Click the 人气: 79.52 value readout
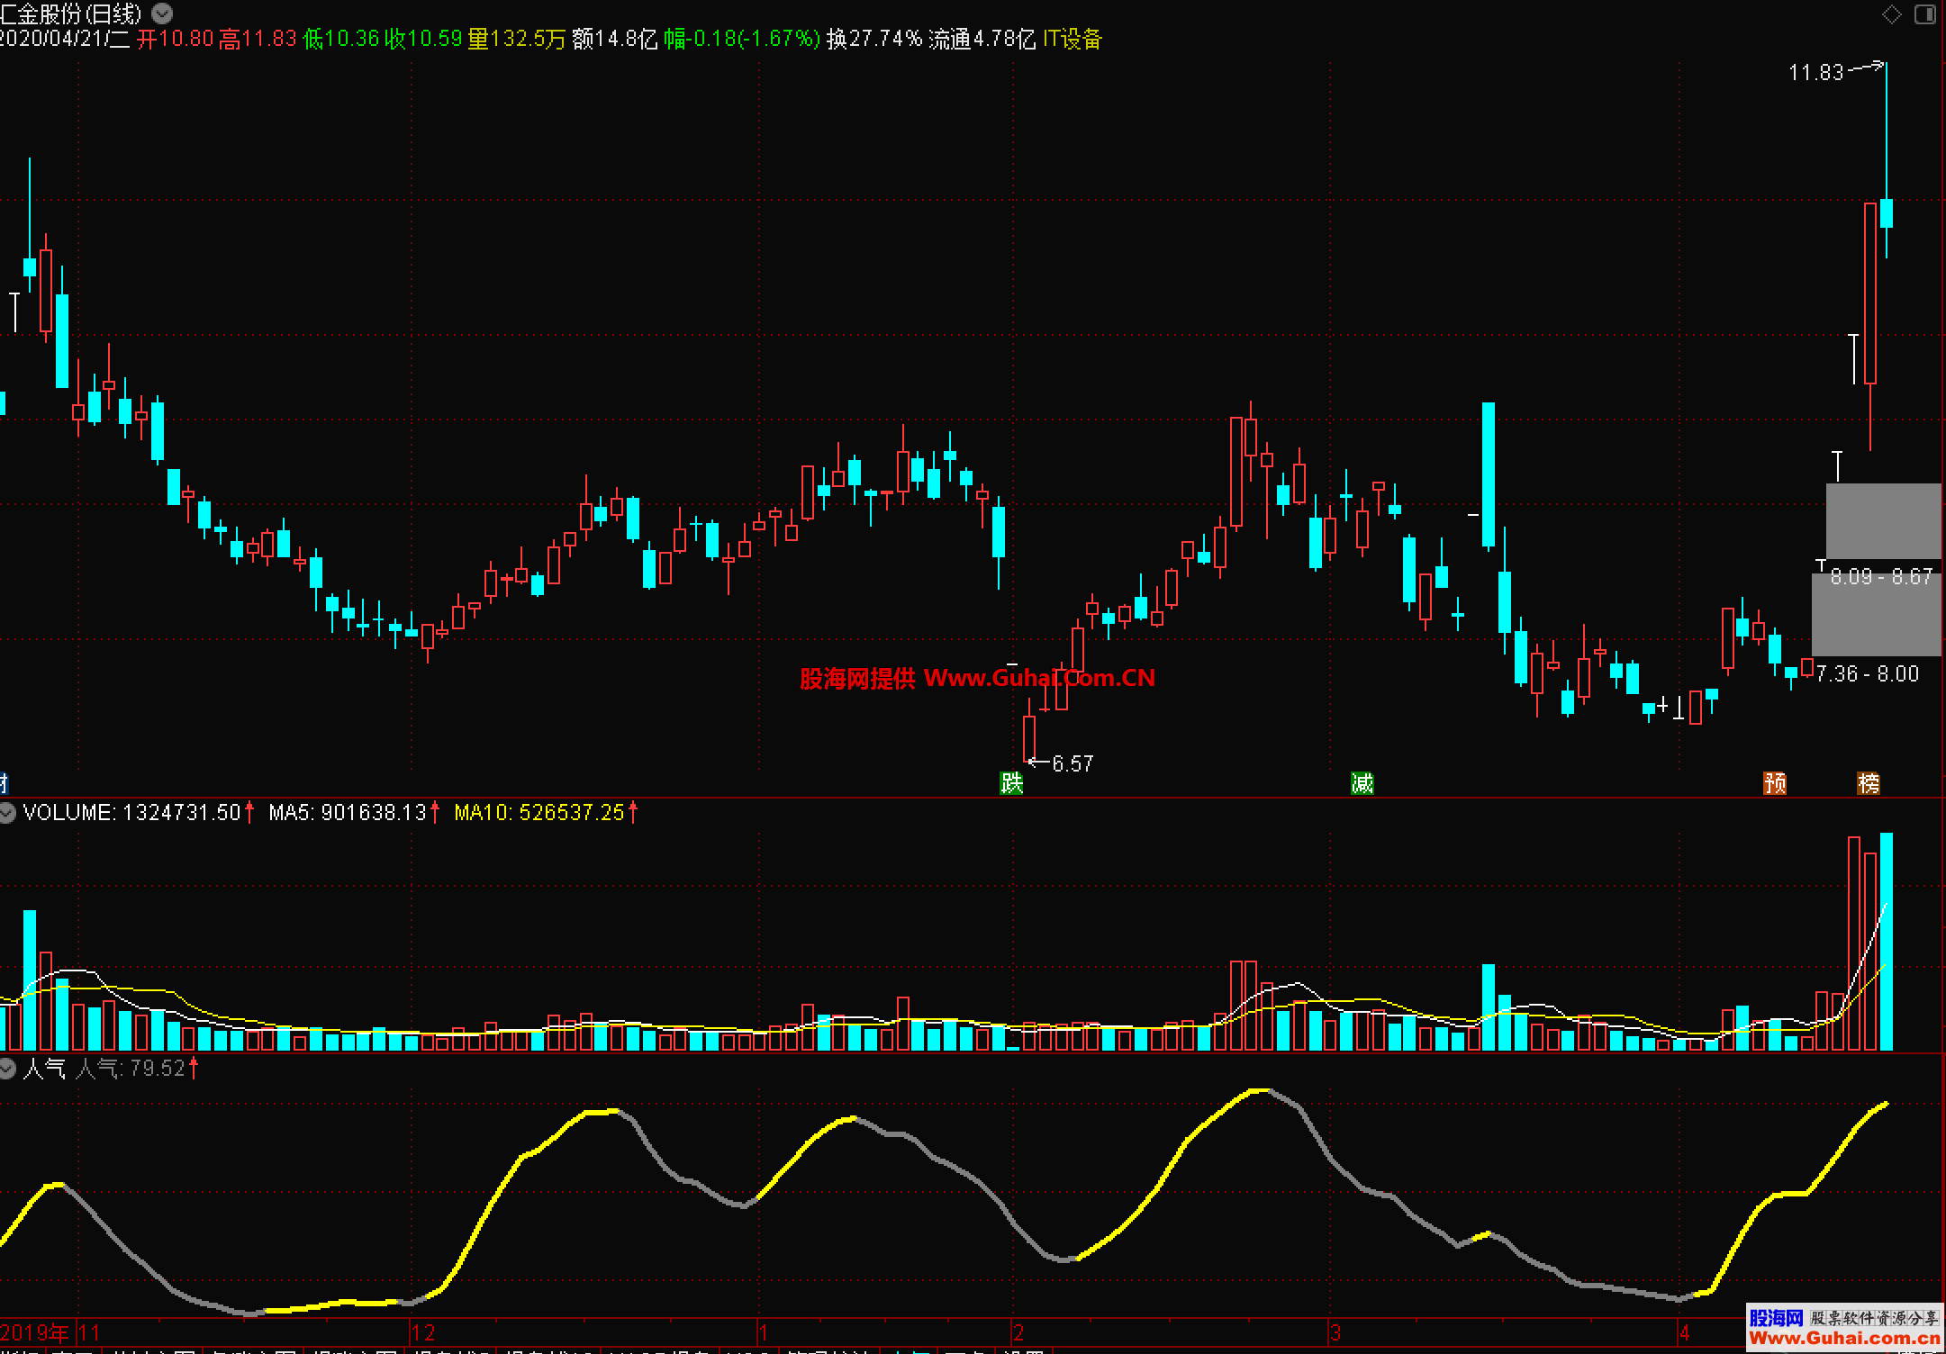Image resolution: width=1946 pixels, height=1354 pixels. pyautogui.click(x=131, y=1069)
